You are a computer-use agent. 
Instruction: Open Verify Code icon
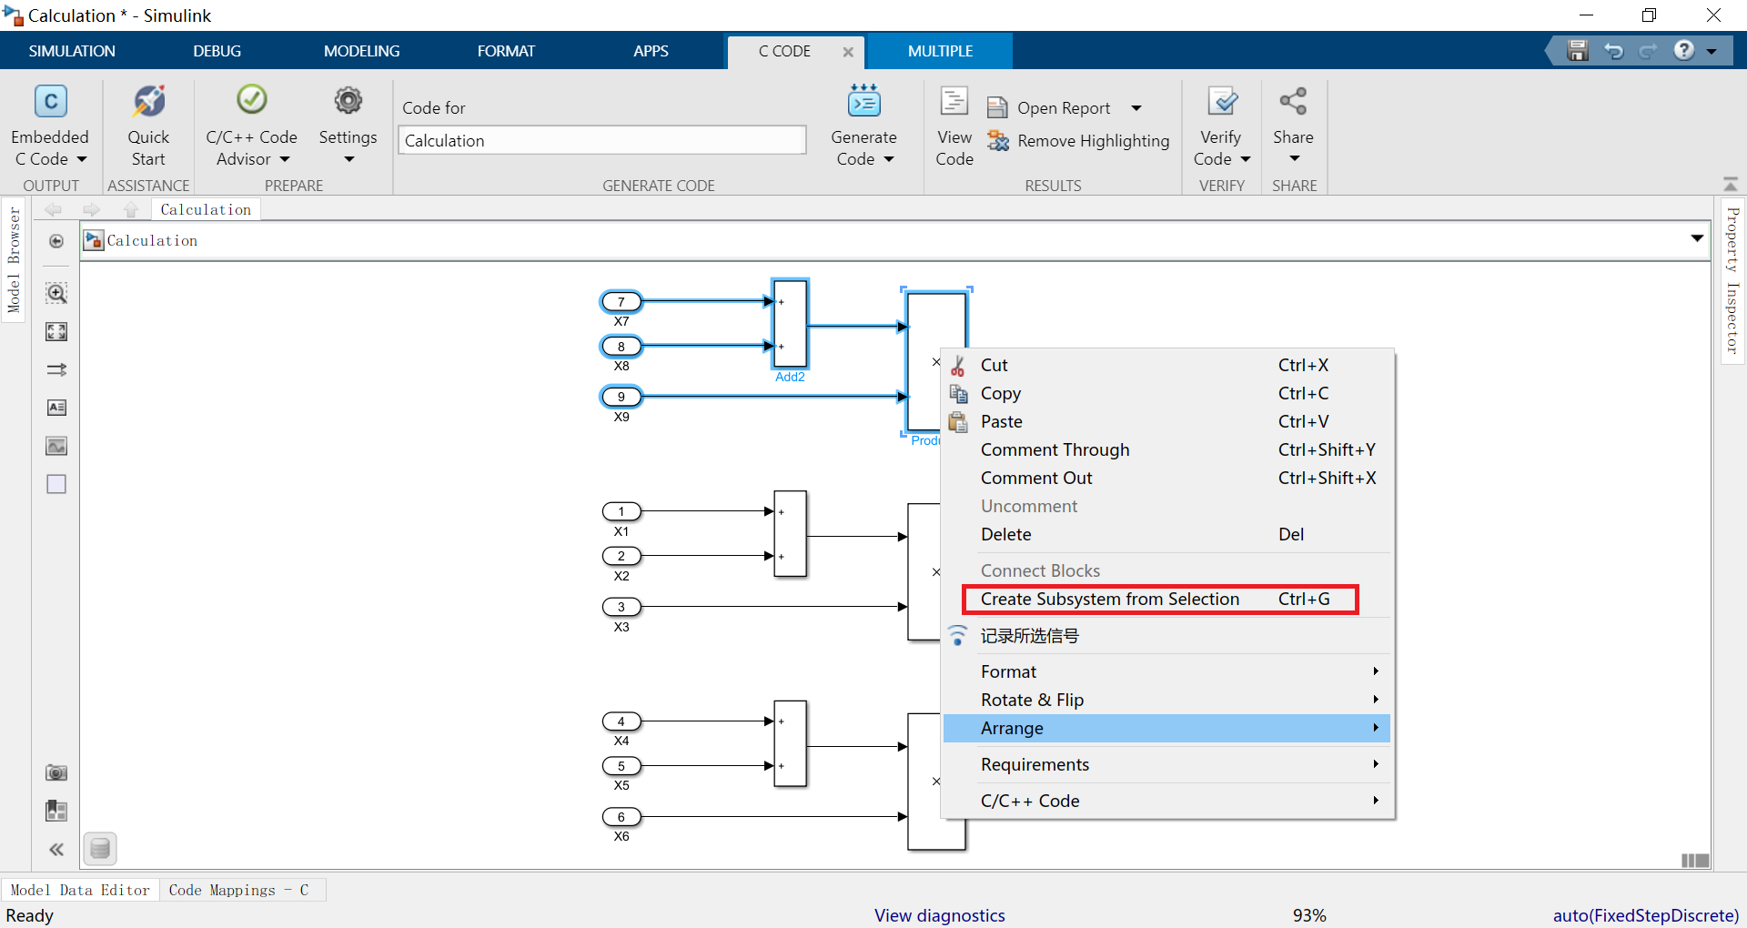point(1222,101)
